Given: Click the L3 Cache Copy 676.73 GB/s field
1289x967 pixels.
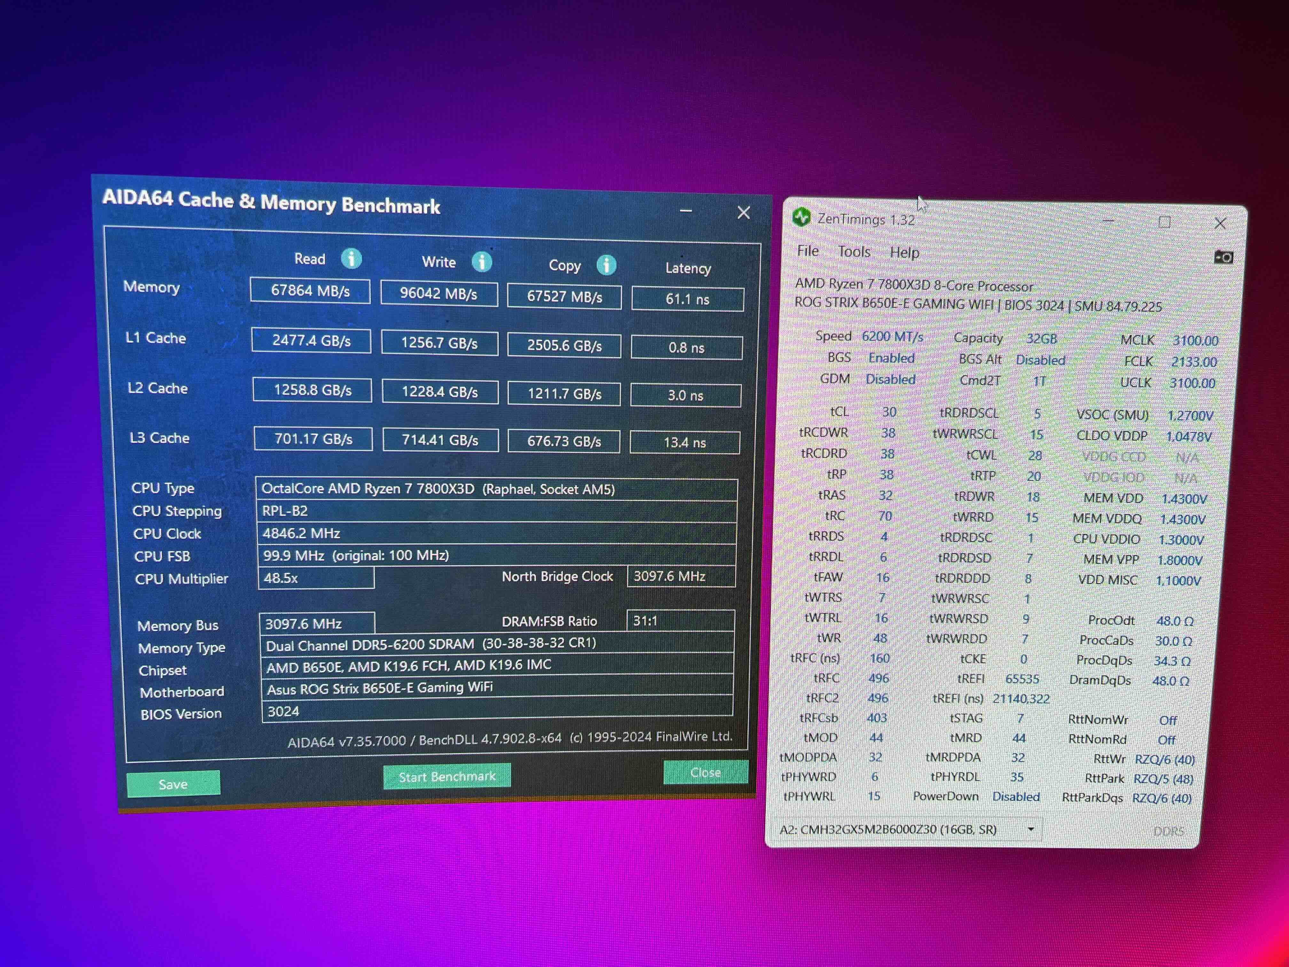Looking at the screenshot, I should tap(564, 441).
